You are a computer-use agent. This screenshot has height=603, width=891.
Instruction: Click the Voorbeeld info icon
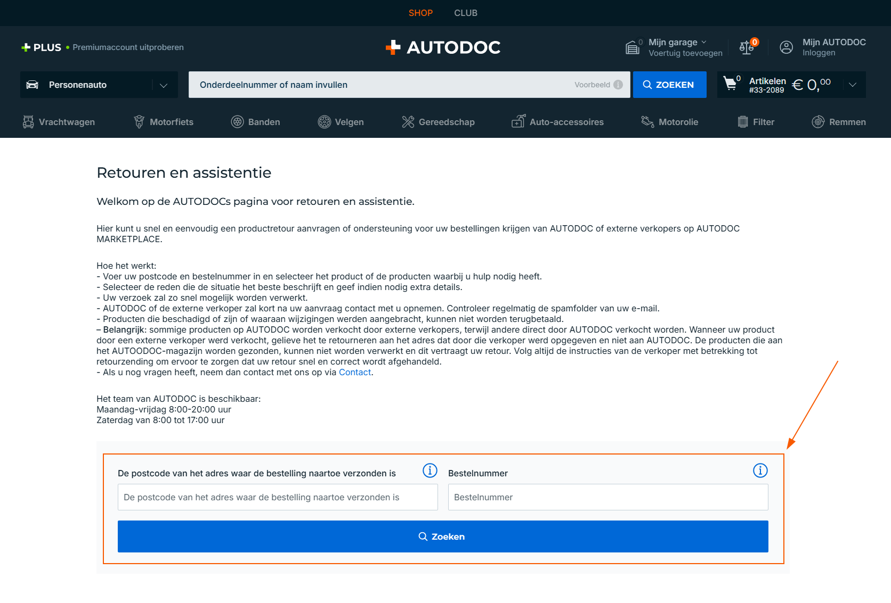click(618, 85)
